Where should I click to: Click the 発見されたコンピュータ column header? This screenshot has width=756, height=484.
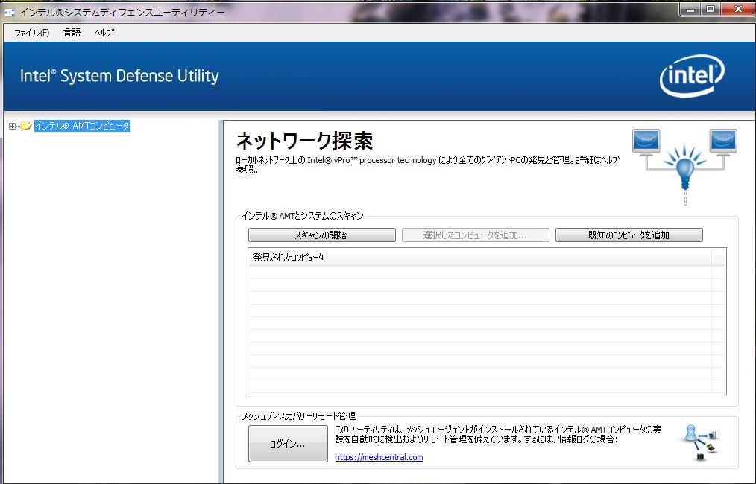(479, 257)
